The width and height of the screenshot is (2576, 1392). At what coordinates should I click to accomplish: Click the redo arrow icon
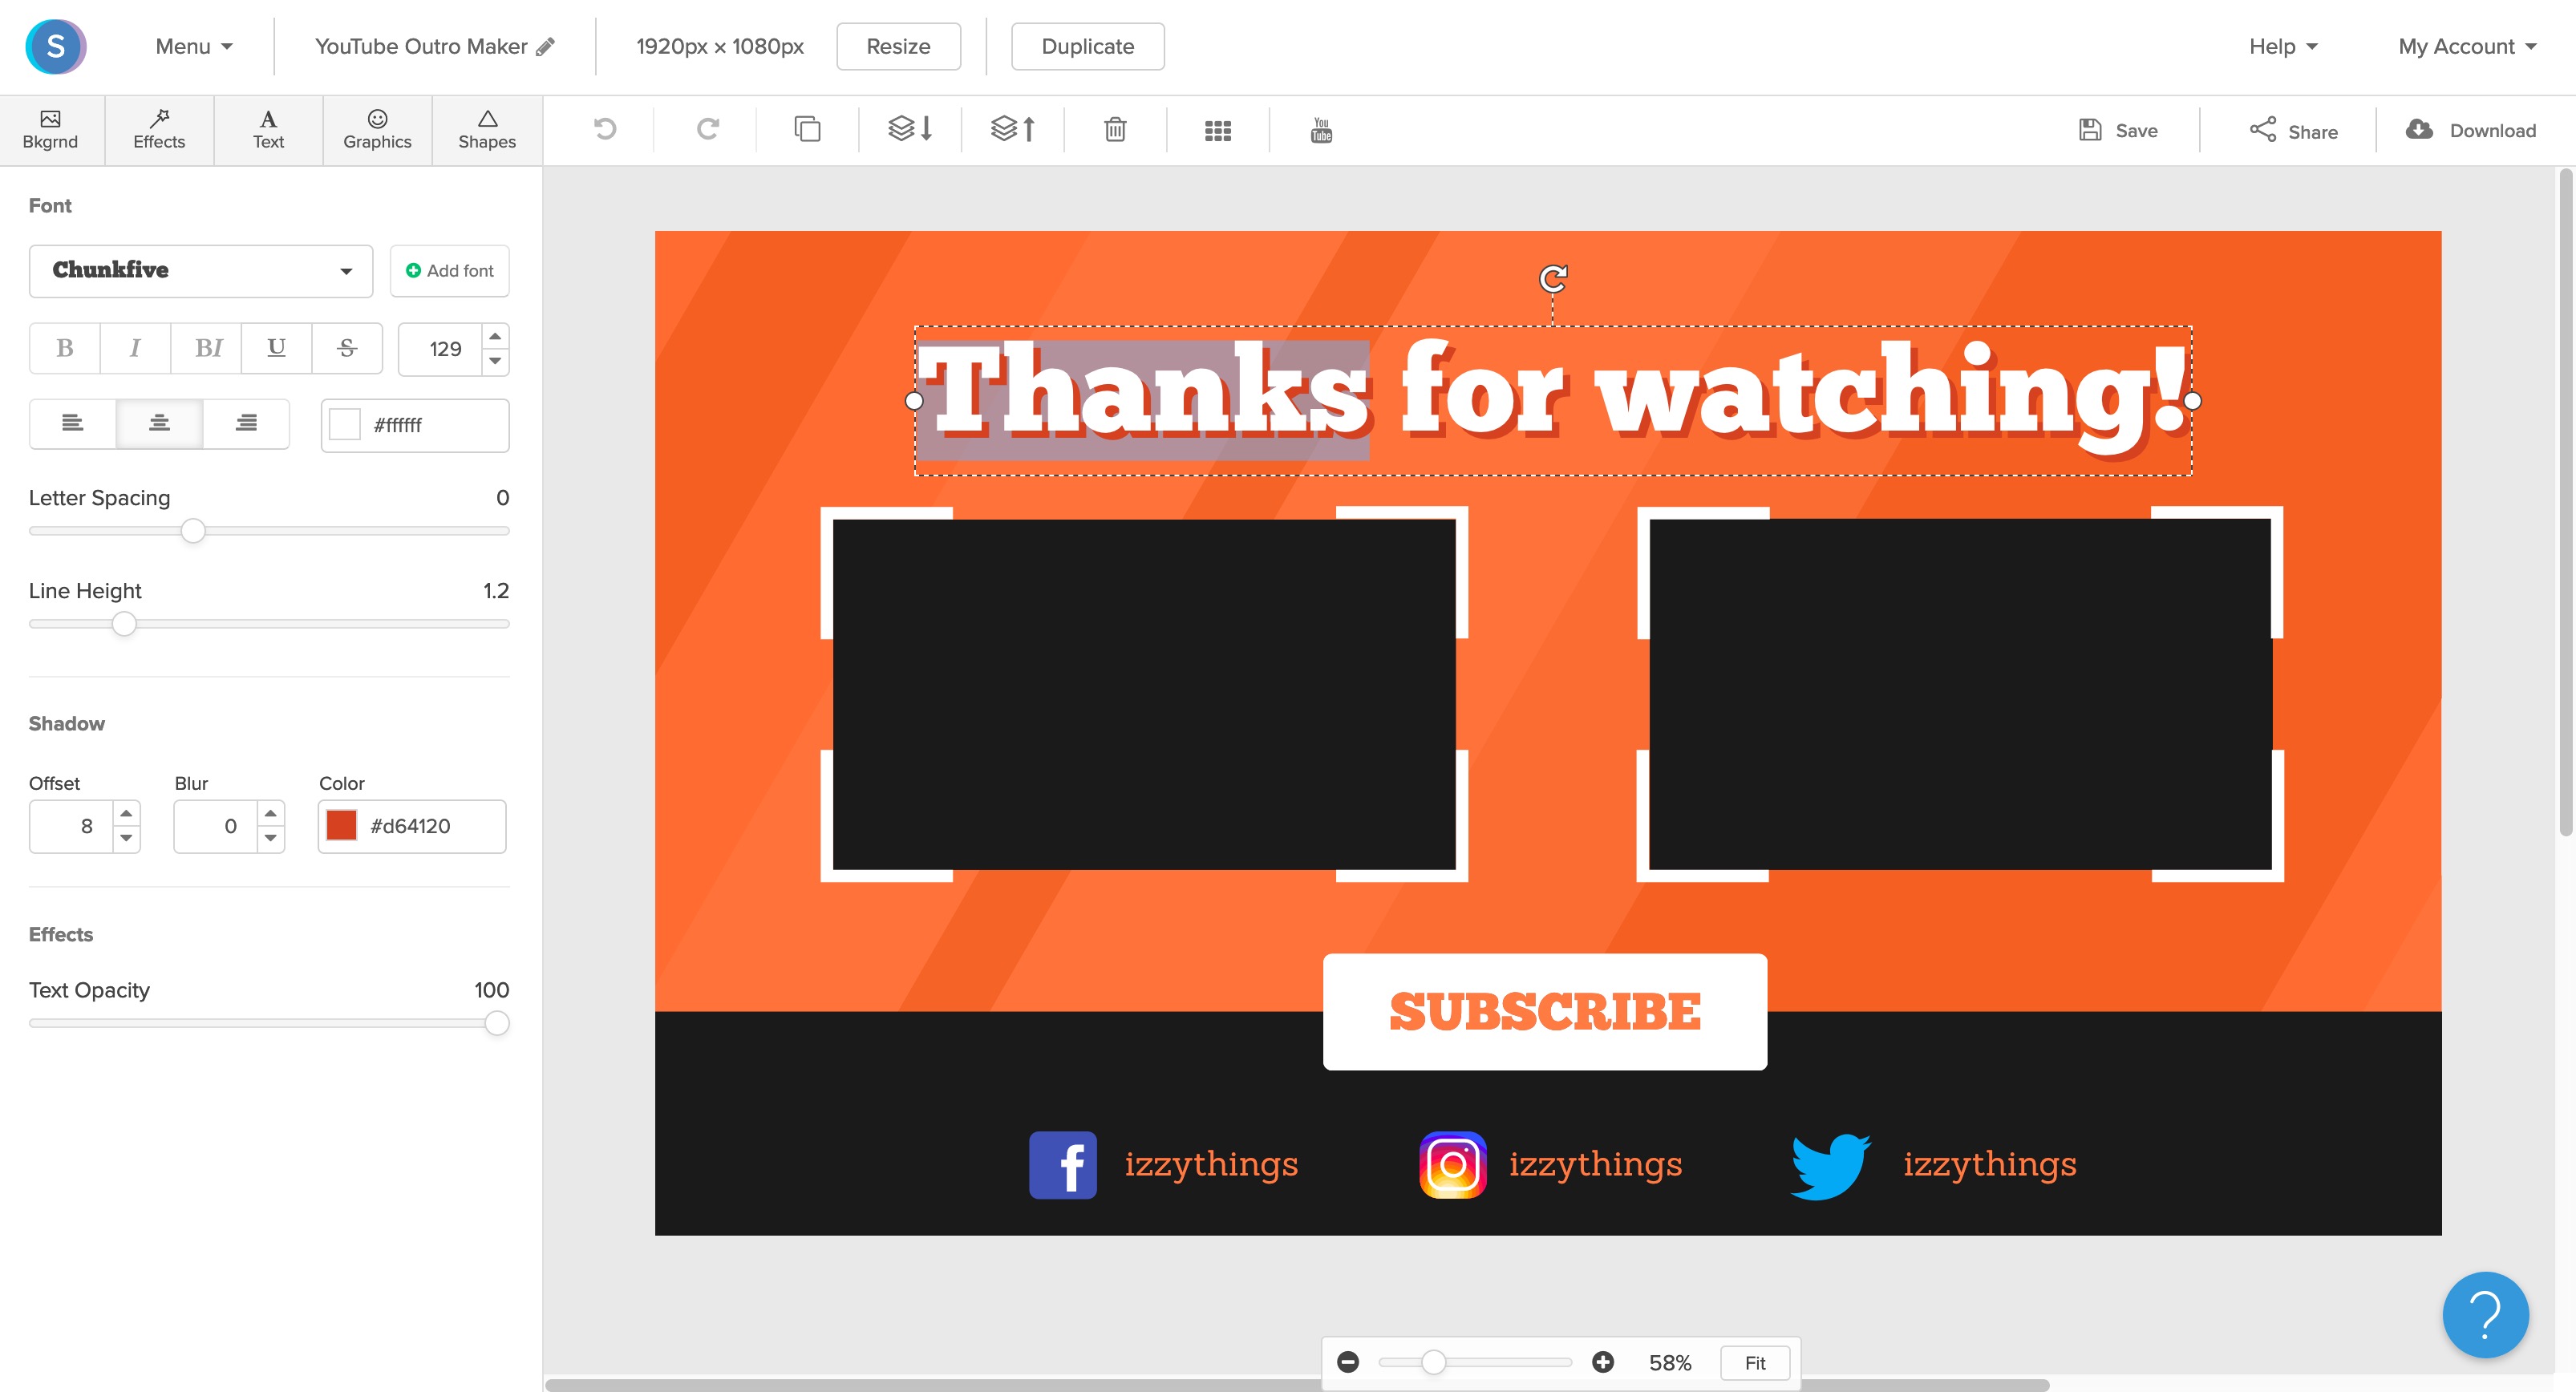point(708,129)
